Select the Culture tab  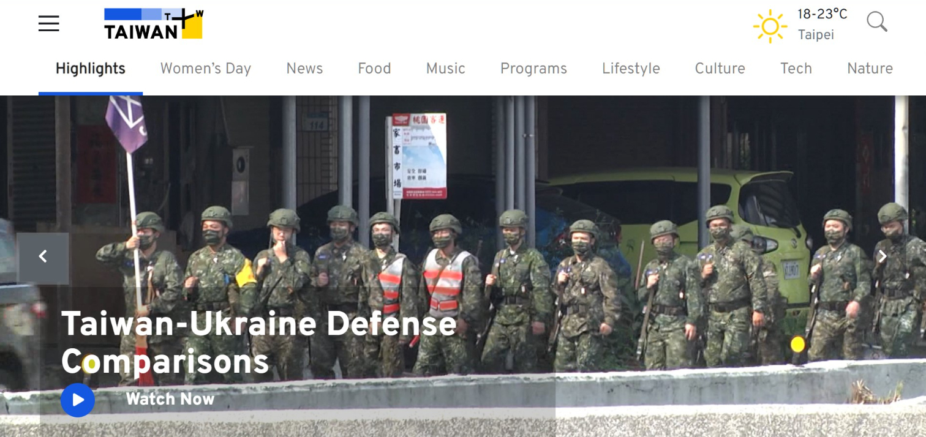[720, 69]
